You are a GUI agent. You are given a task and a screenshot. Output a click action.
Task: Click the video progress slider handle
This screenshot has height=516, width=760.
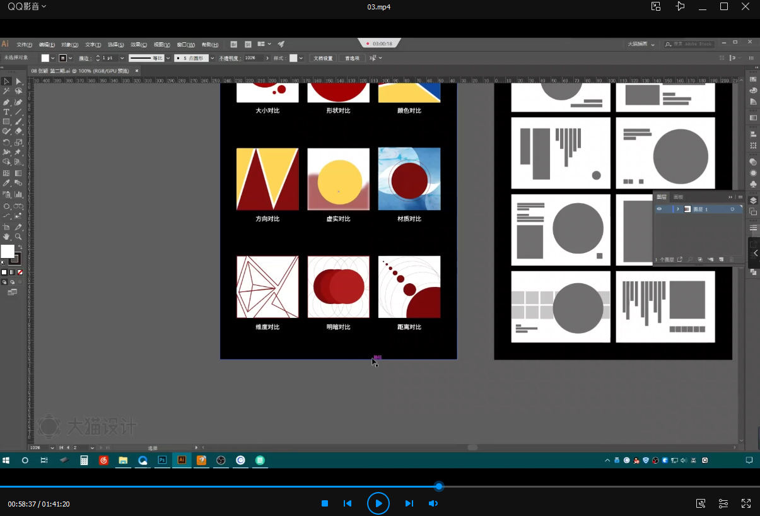(x=439, y=486)
